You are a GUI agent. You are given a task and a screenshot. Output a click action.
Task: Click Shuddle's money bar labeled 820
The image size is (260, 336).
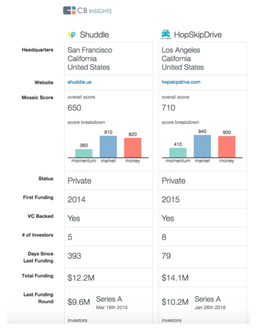(x=133, y=148)
